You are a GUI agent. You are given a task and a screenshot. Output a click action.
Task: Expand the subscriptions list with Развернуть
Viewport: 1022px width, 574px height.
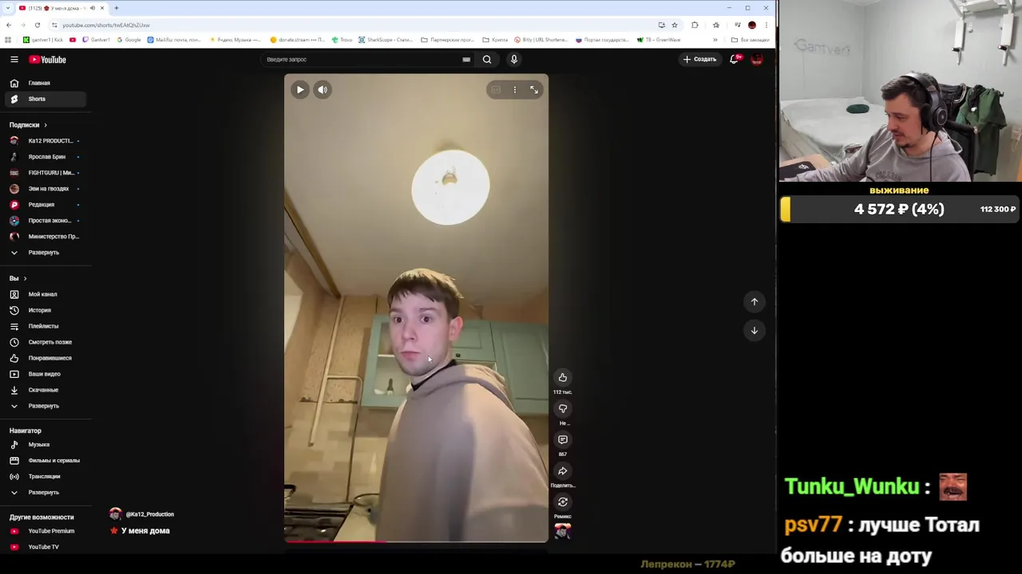tap(45, 253)
